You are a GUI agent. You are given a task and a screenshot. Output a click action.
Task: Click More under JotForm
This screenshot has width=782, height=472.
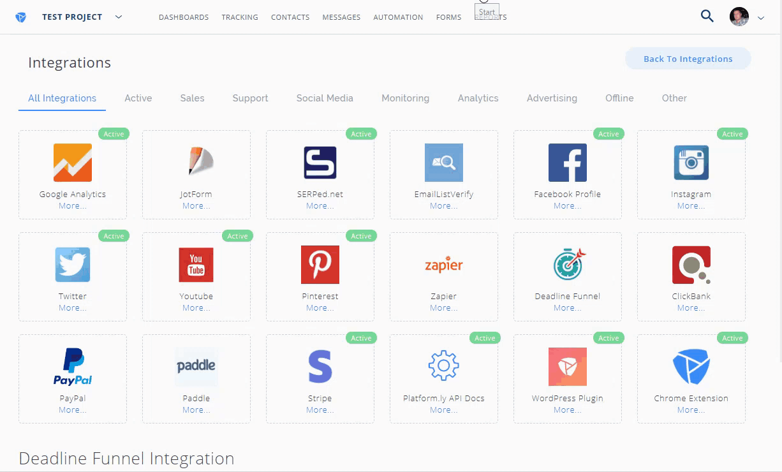click(196, 206)
